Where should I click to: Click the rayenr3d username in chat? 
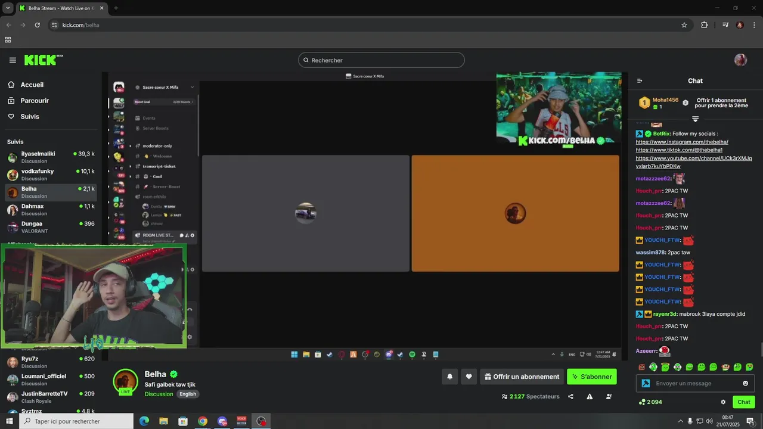665,314
